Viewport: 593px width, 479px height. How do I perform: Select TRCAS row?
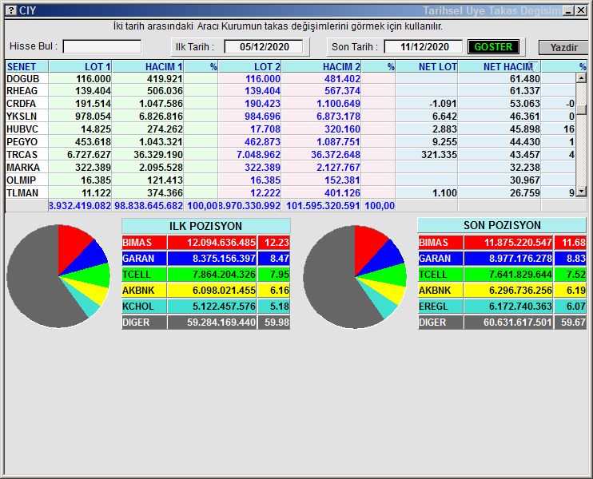290,155
